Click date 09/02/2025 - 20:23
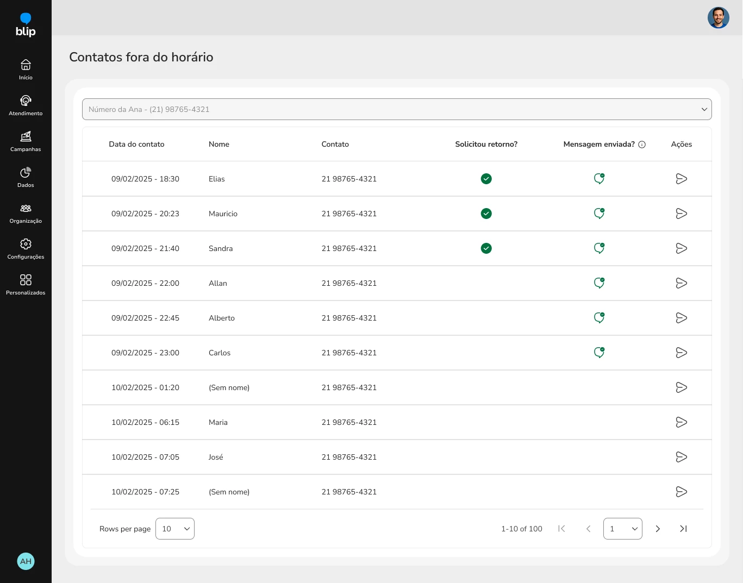The height and width of the screenshot is (583, 743). pyautogui.click(x=145, y=214)
